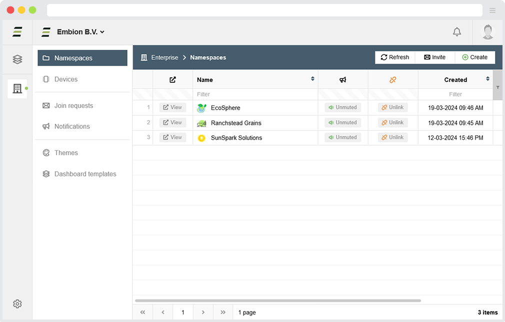505x322 pixels.
Task: Click the layers icon in left rail
Action: point(17,59)
